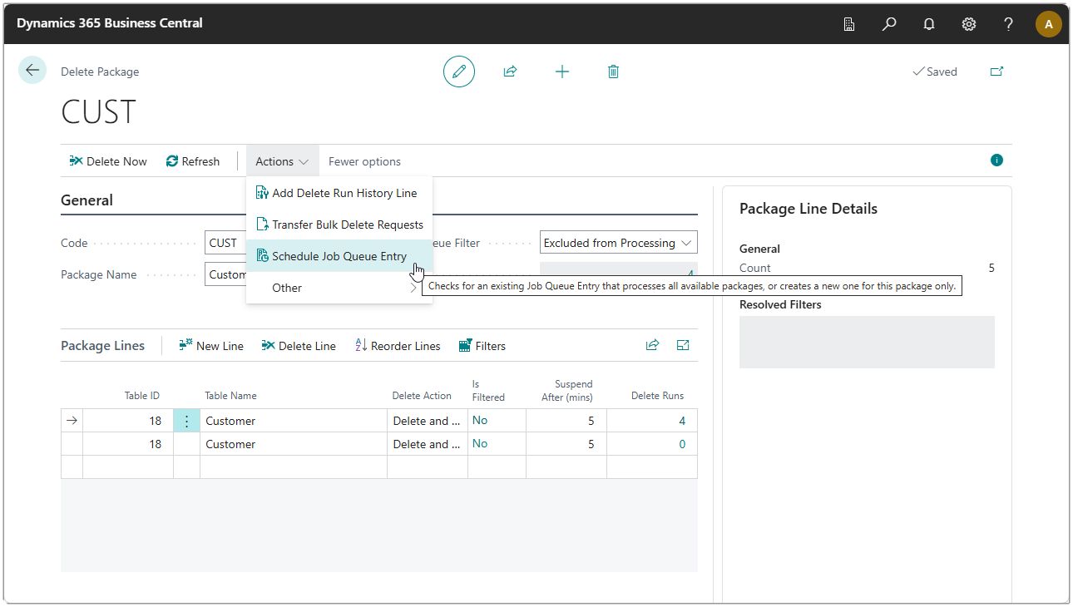Click New Line in Package Lines
Screen dimensions: 1073x607
point(211,346)
